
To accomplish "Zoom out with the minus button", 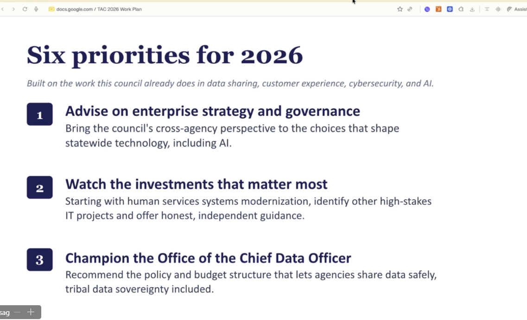I will 18,312.
